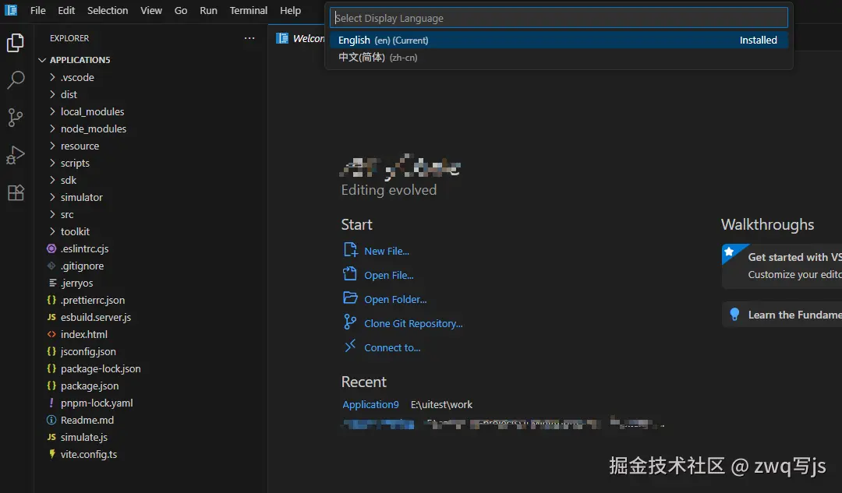Image resolution: width=842 pixels, height=493 pixels.
Task: Switch to the Welcome tab
Action: [299, 38]
